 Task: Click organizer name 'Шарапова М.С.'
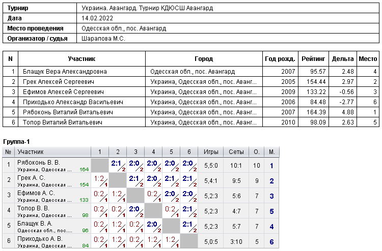pyautogui.click(x=103, y=39)
